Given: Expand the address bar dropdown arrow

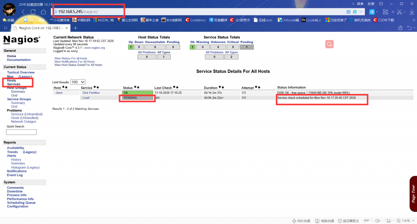Looking at the screenshot, I should [x=361, y=12].
